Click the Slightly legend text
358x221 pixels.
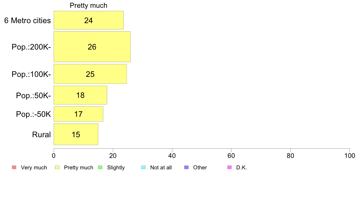point(116,168)
